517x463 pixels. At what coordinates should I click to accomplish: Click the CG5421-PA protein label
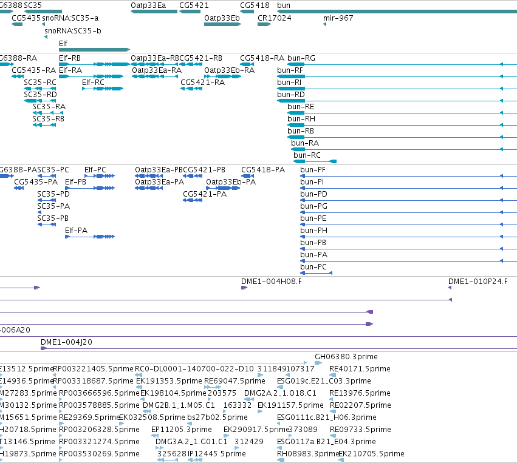(x=205, y=194)
